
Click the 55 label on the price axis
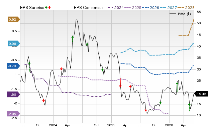click(x=199, y=12)
